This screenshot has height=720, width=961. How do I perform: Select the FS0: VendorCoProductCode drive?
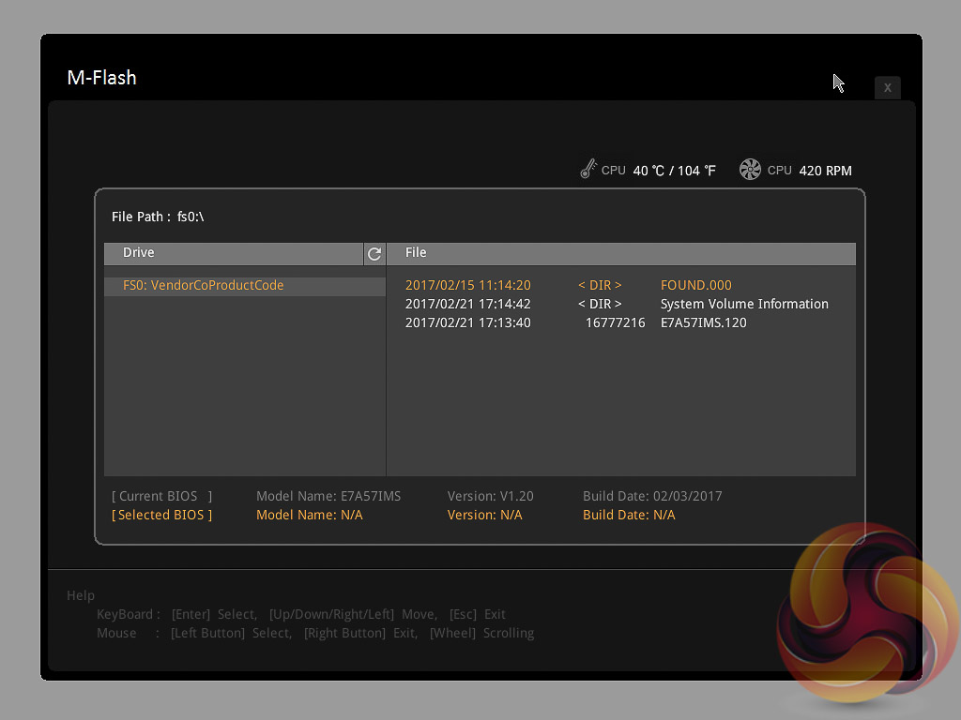[x=203, y=286]
